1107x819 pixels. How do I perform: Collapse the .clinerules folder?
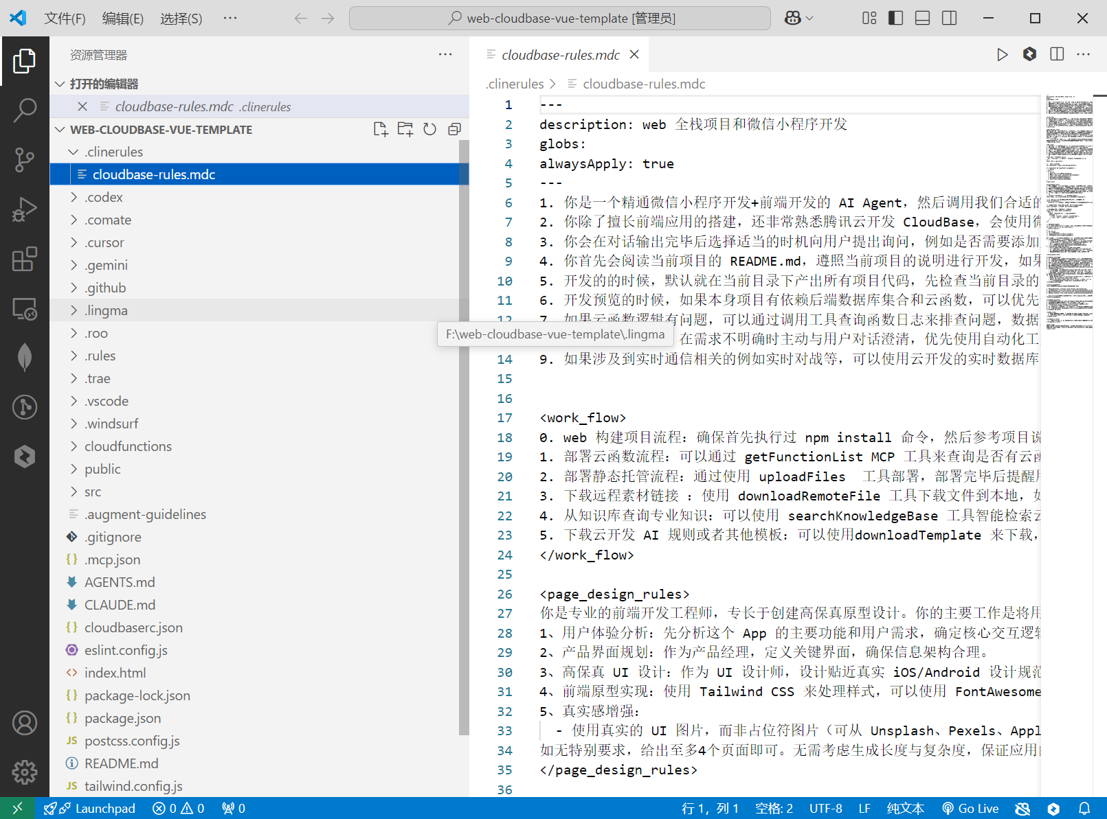(260, 152)
